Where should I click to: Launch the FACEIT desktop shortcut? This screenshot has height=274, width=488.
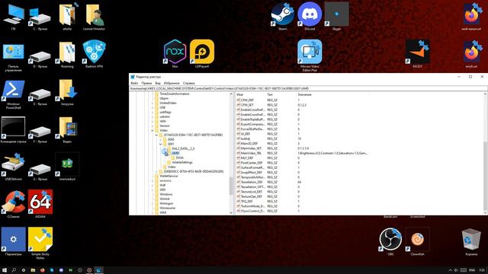417,52
